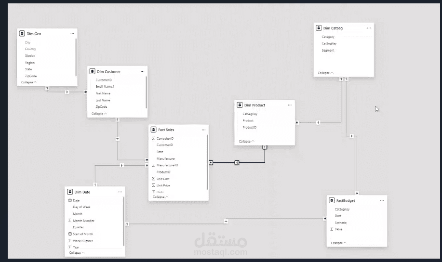Select Scenario field in FactBudget

click(x=340, y=223)
